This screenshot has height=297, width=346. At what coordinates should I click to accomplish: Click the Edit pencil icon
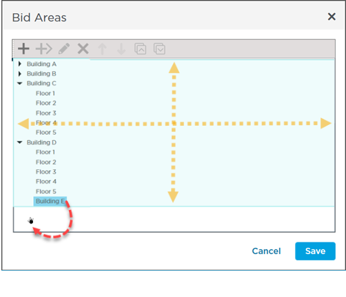[x=64, y=49]
